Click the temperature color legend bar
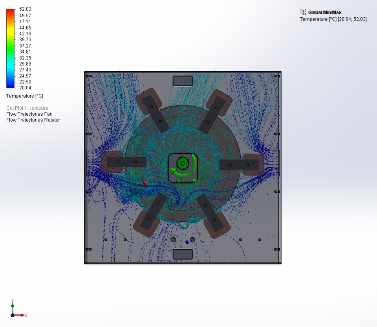The image size is (377, 327). pos(11,48)
